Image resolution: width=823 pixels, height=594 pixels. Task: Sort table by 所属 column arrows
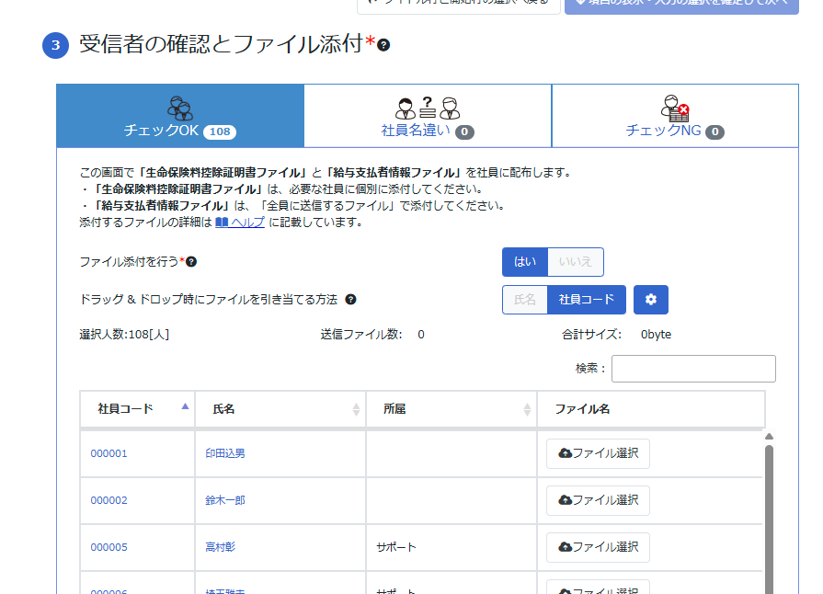[527, 409]
